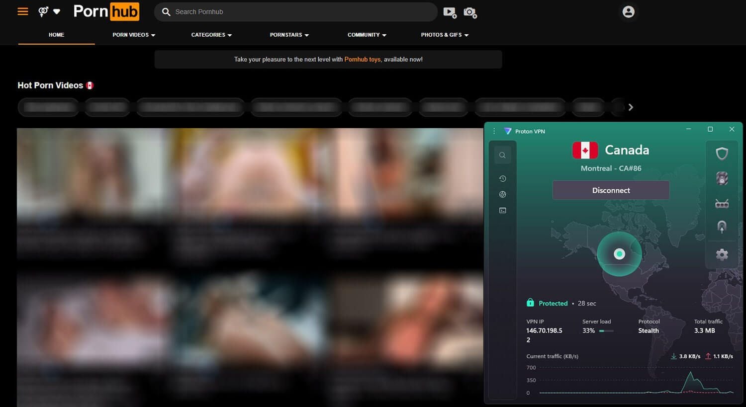This screenshot has width=746, height=407.
Task: Open the user account avatar icon
Action: pyautogui.click(x=629, y=11)
